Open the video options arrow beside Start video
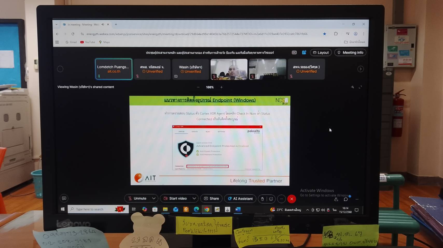Viewport: 443px width, 248px height. coord(194,198)
